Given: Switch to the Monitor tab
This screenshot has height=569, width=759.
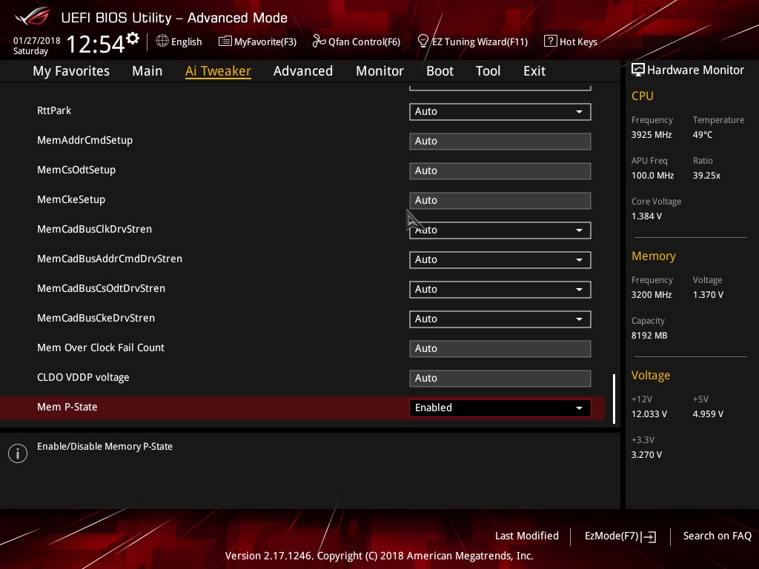Looking at the screenshot, I should coord(380,71).
